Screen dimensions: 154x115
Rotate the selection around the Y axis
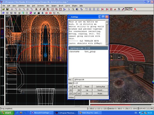pyautogui.click(x=24, y=9)
